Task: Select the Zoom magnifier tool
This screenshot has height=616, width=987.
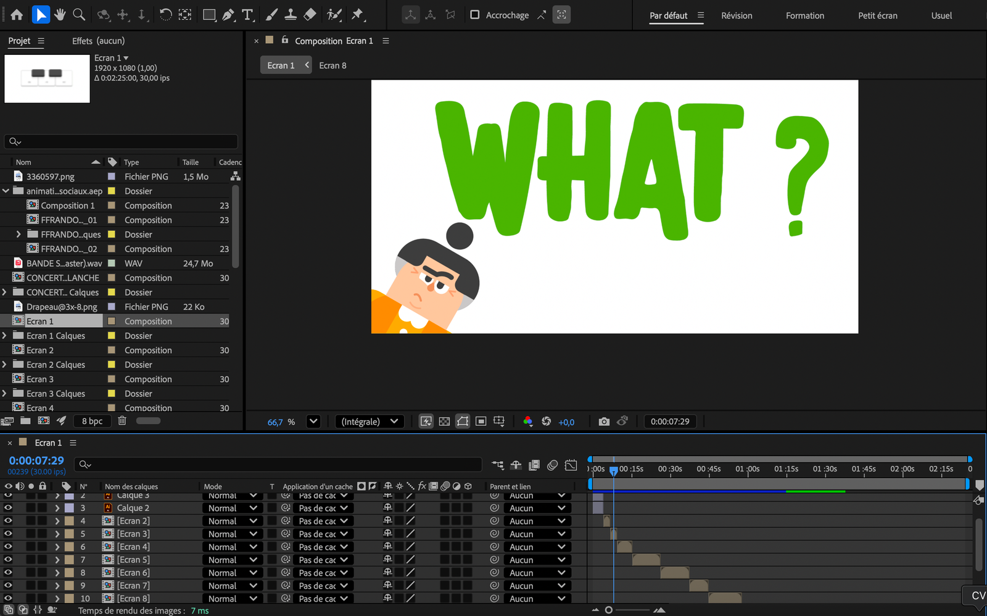Action: (79, 14)
